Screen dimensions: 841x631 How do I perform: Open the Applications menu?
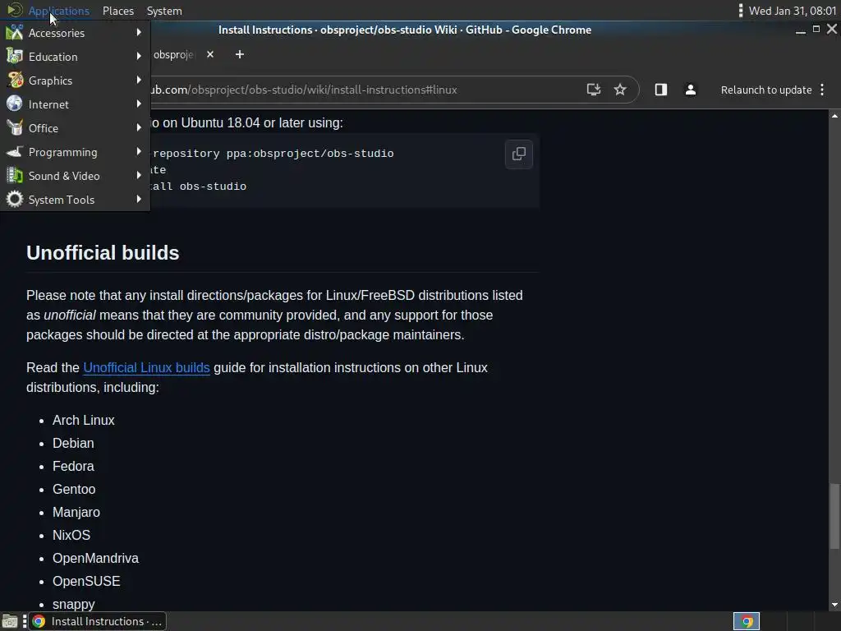(58, 11)
